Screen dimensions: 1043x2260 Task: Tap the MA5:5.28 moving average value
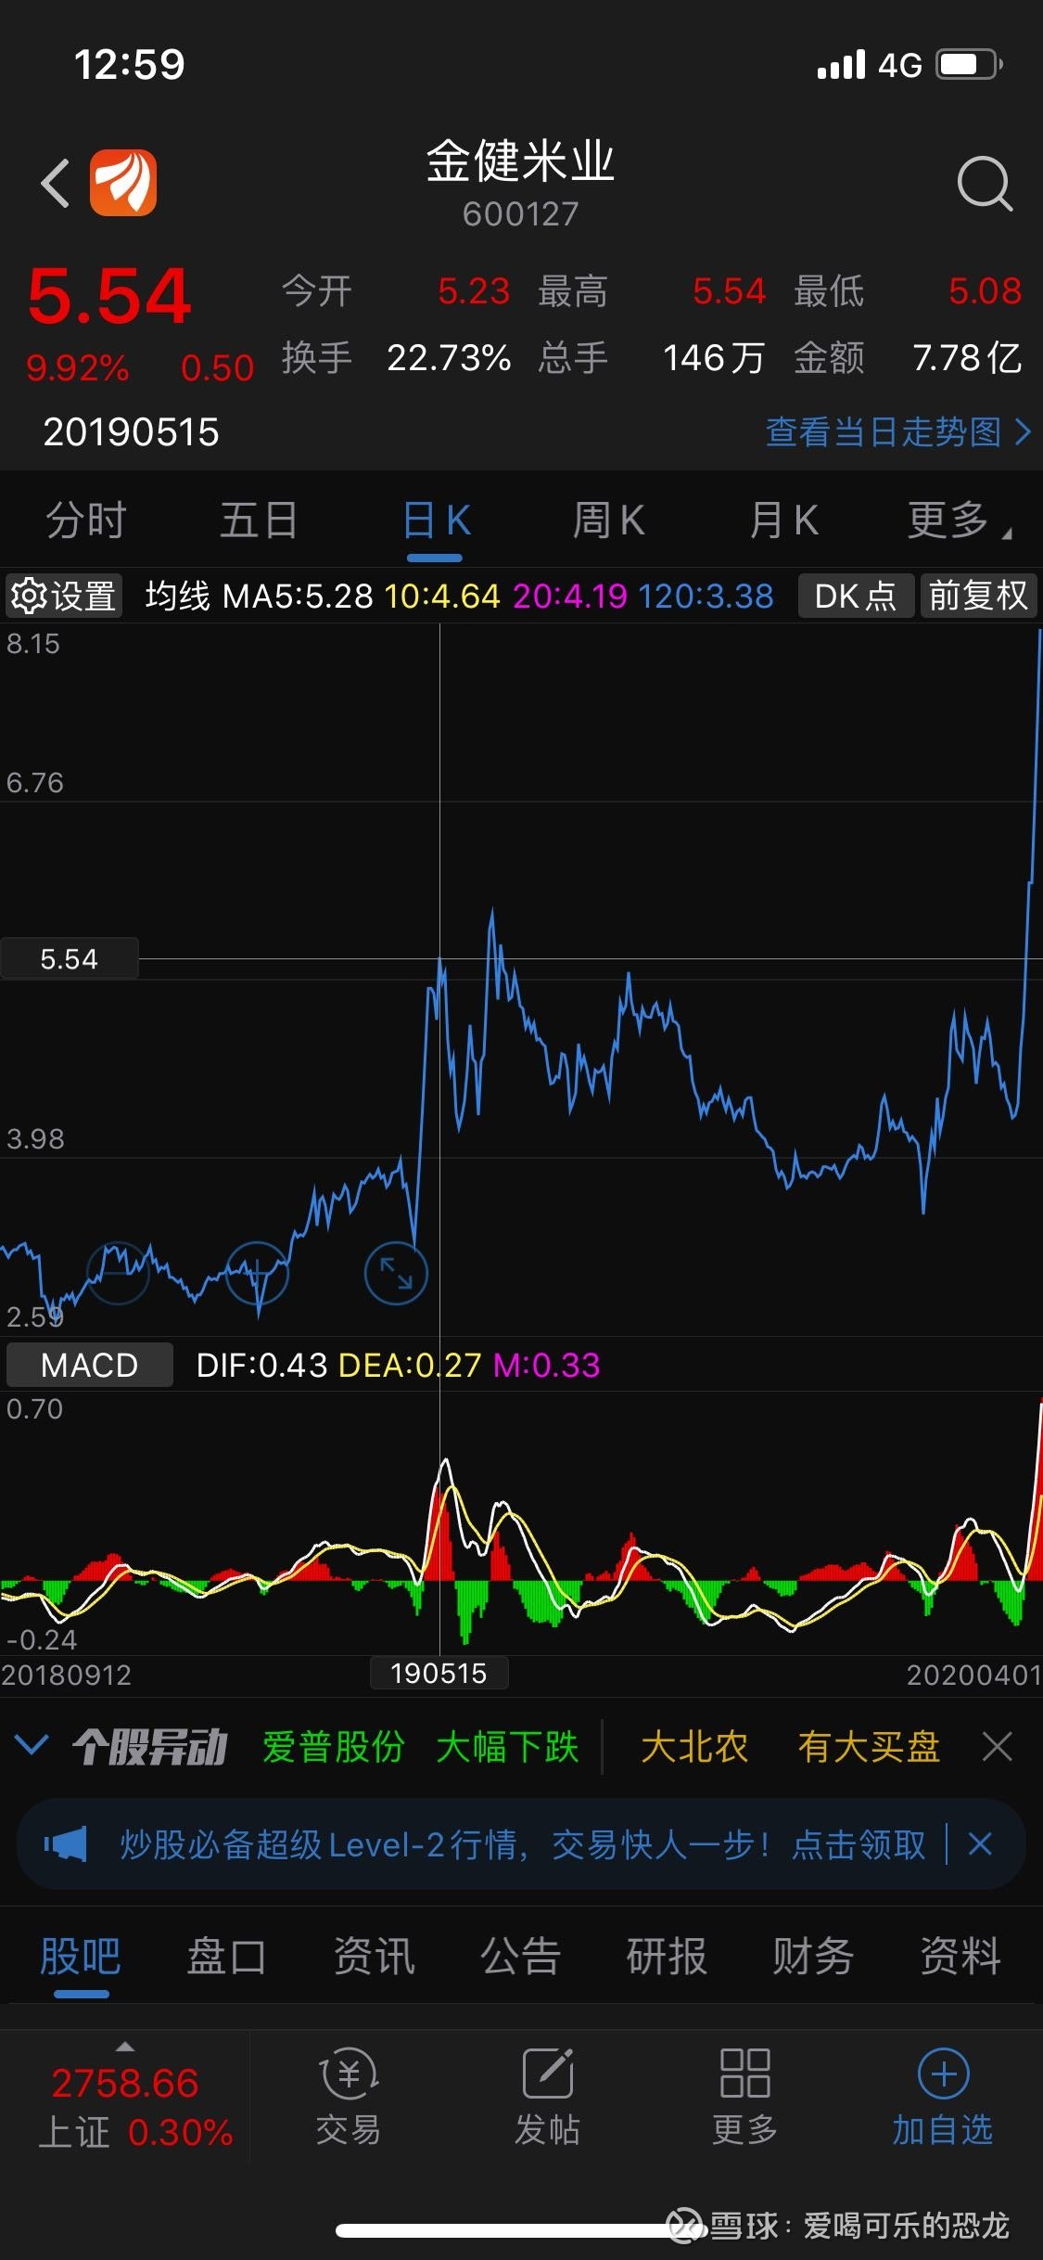(298, 596)
